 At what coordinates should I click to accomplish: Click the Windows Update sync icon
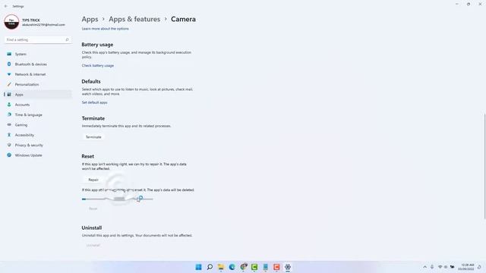[9, 155]
